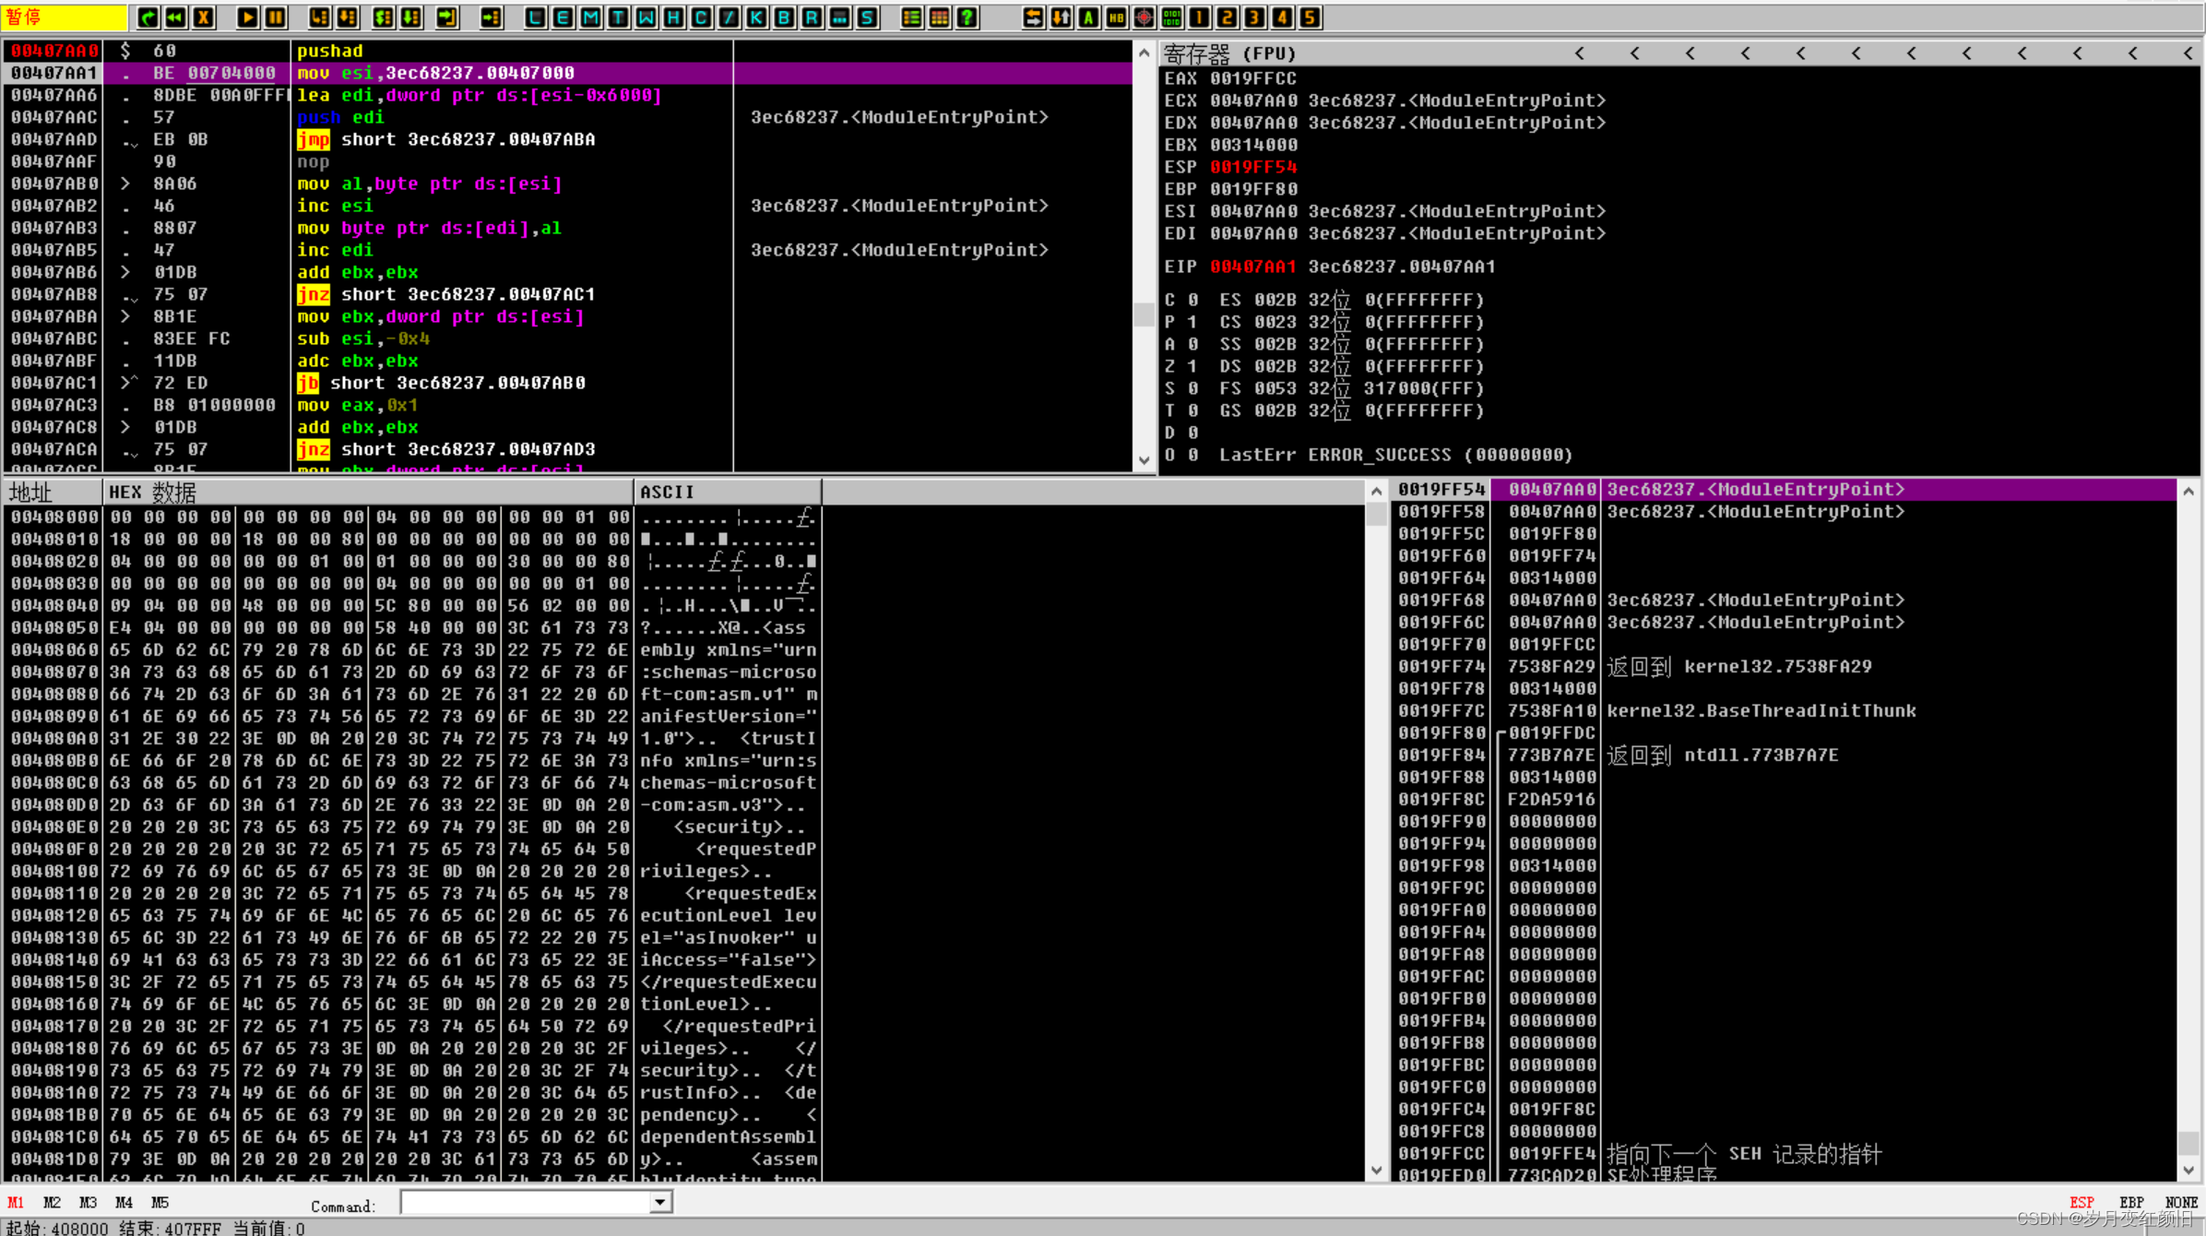Click the Step into toolbar icon
Screen dimensions: 2206x1236
click(x=319, y=18)
